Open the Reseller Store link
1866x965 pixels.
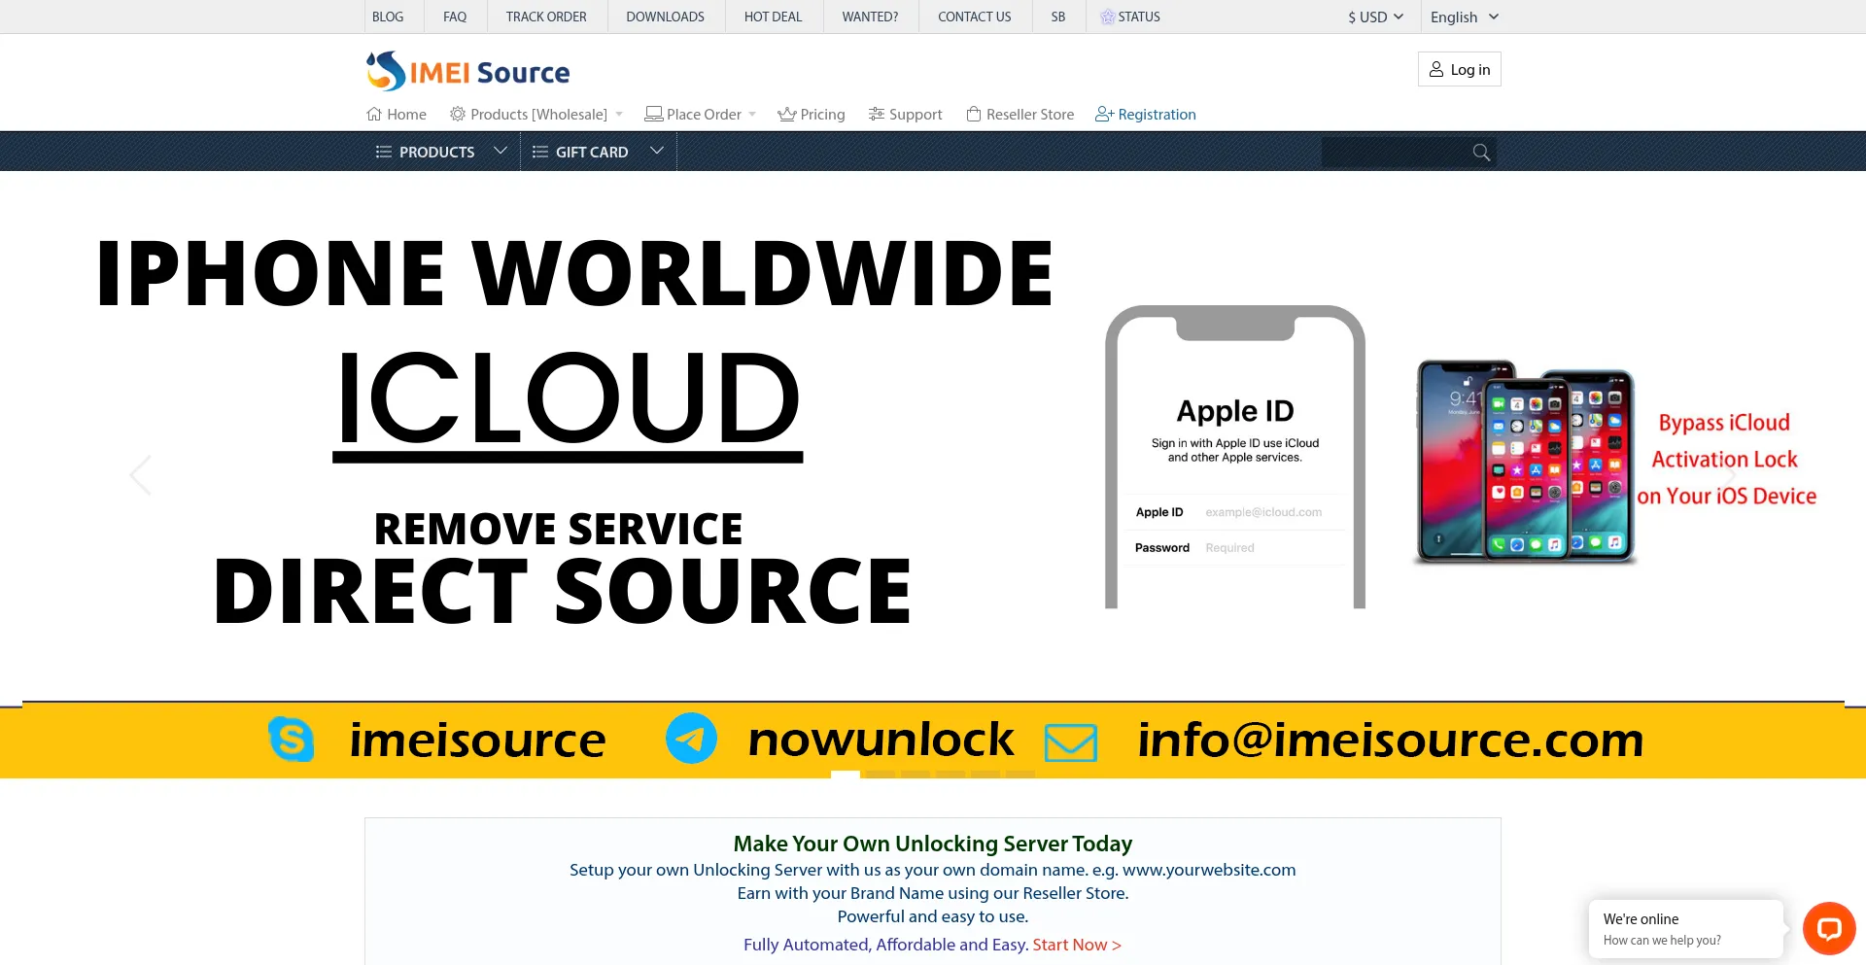[x=1020, y=114]
